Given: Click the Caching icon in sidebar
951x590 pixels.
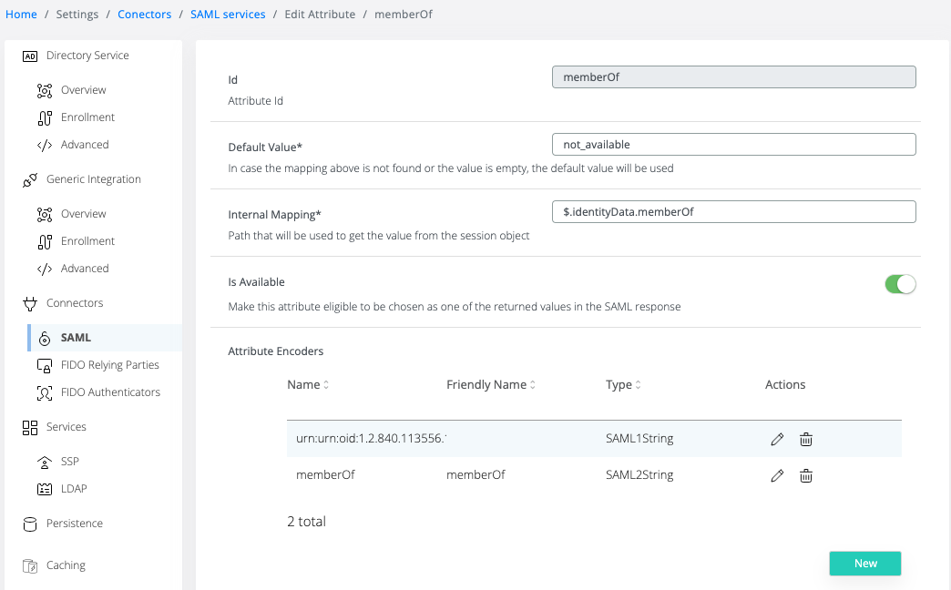Looking at the screenshot, I should click(29, 565).
